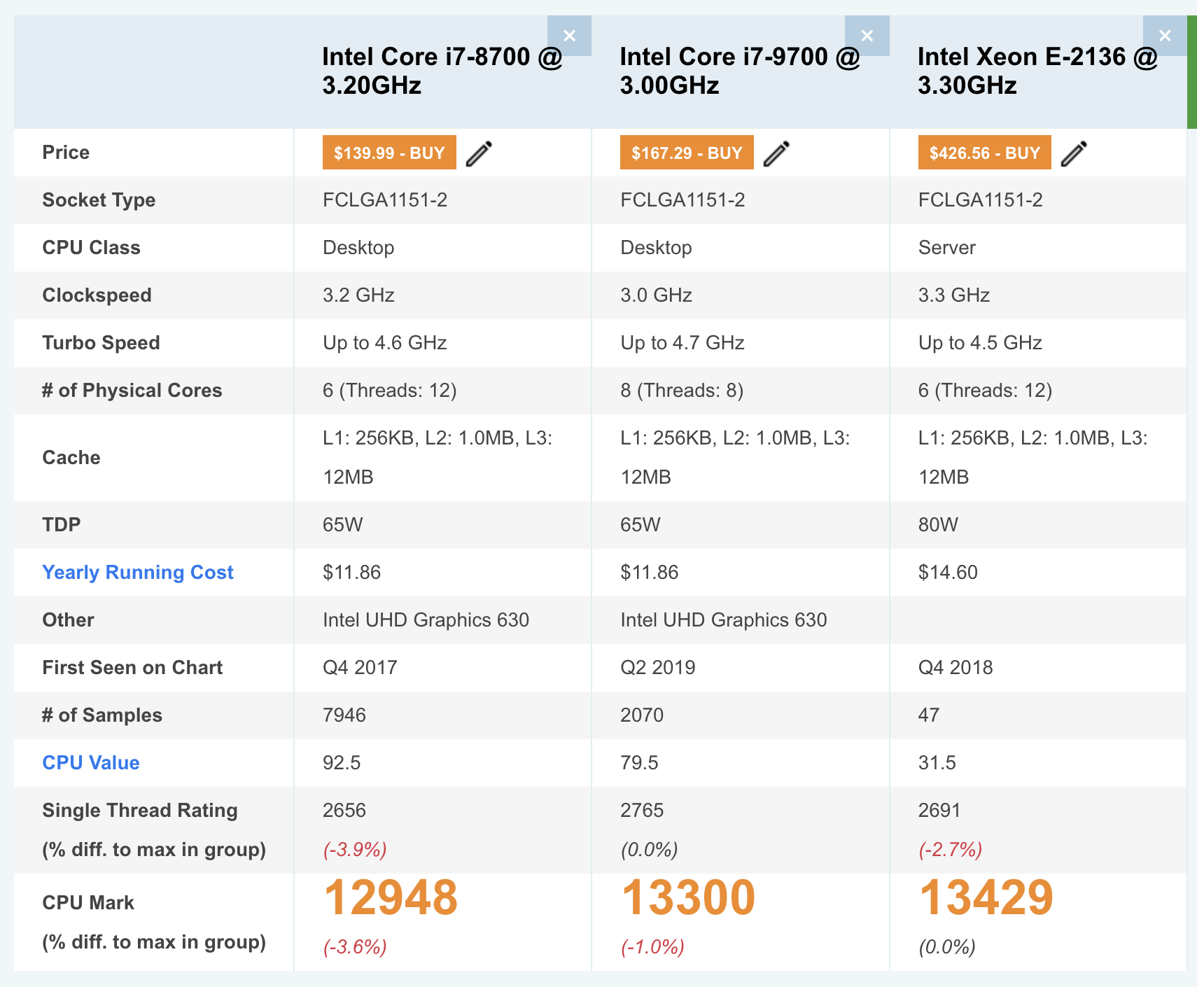1197x987 pixels.
Task: Click the $14.60 yearly running cost
Action: tap(948, 572)
